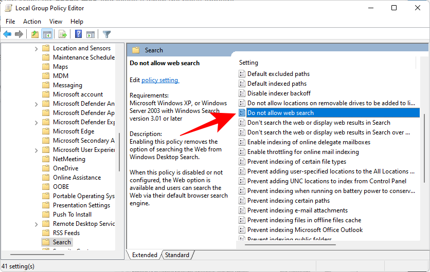Click the policy icon beside Default excluded paths
This screenshot has height=272, width=430.
click(242, 74)
